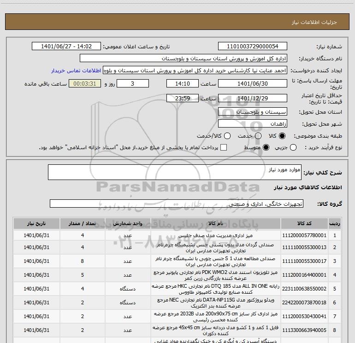Screen dimensions: 355x343
Task: Click the buyer organization name field
Action: [183, 58]
